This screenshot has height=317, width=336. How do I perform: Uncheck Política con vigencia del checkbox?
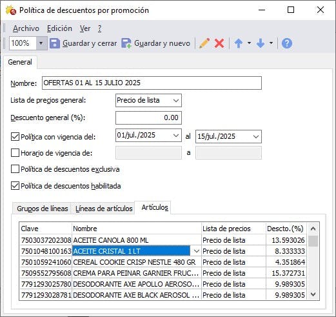tap(15, 137)
